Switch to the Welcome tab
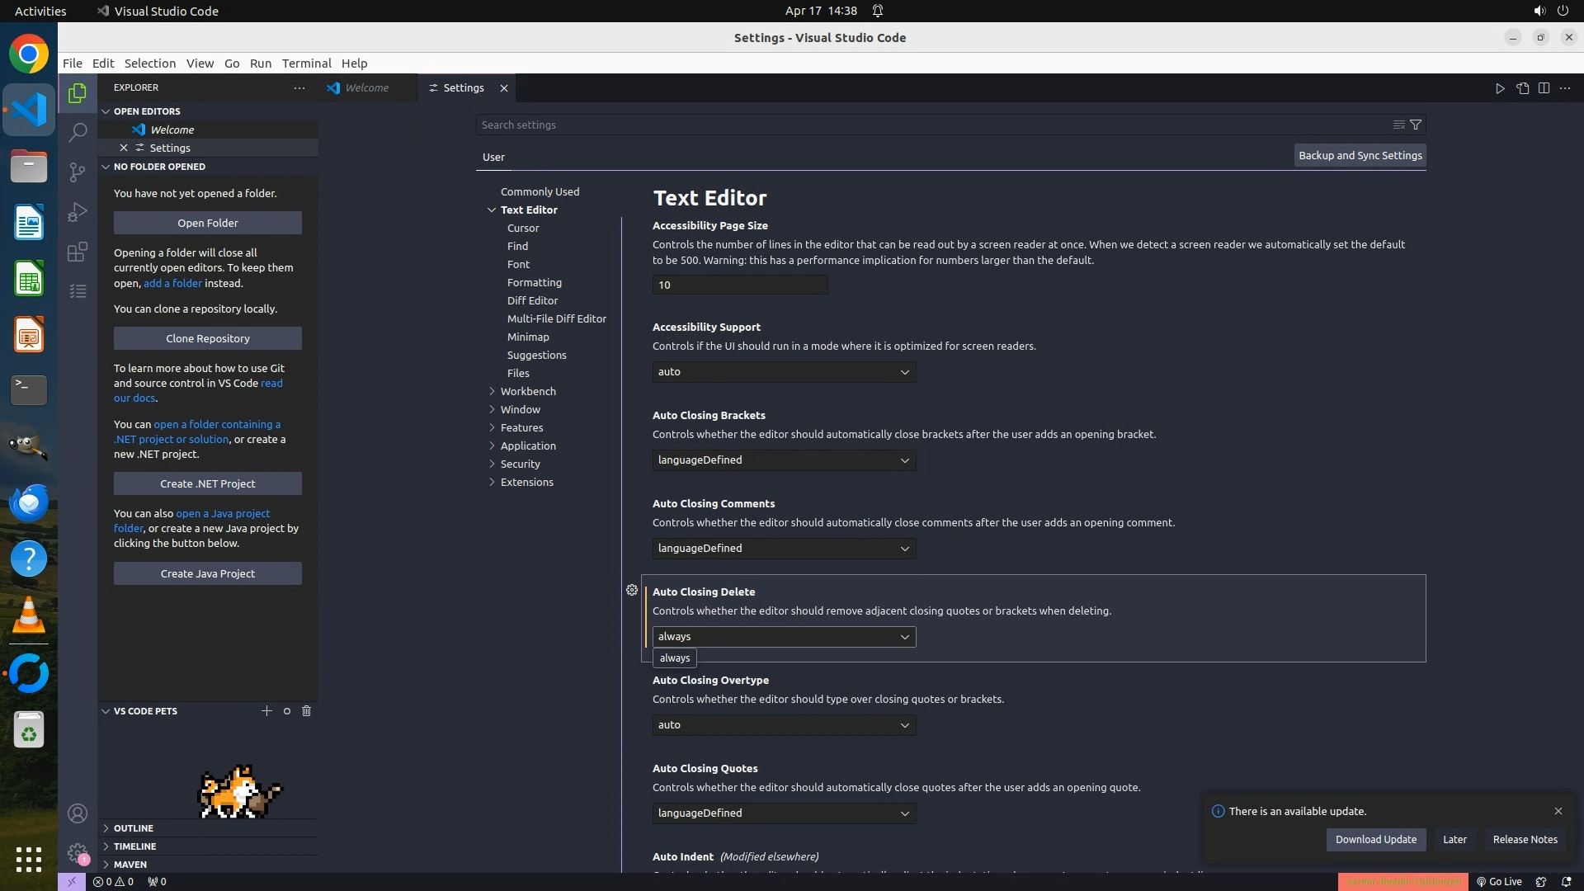 click(x=366, y=88)
